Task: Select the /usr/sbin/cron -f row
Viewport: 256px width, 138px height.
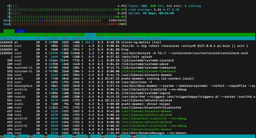Action: click(128, 82)
